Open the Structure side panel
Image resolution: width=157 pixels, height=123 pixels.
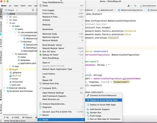pyautogui.click(x=1, y=109)
